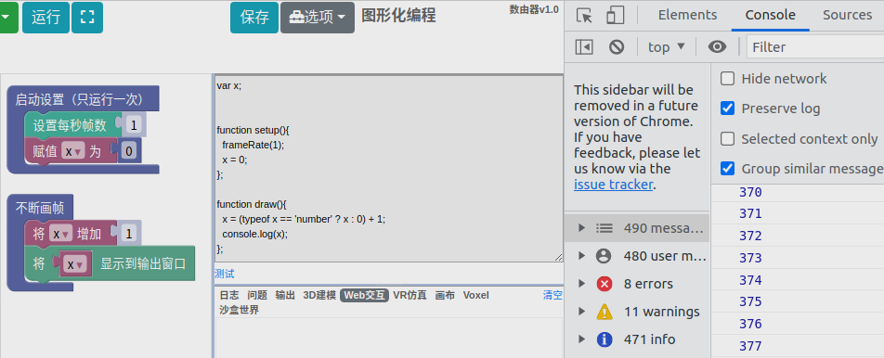
Task: Hide the console sidebar panel icon
Action: point(583,47)
